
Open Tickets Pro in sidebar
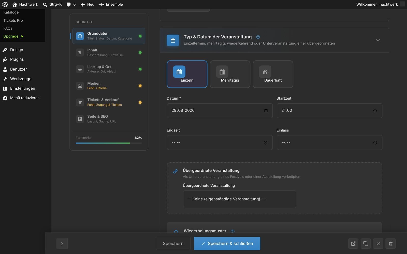point(13,20)
